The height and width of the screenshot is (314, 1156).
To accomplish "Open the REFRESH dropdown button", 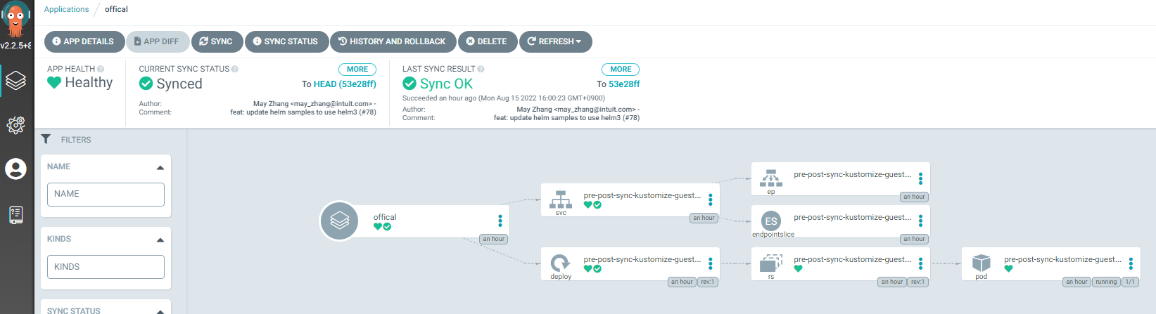I will click(x=555, y=41).
